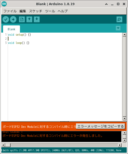The height and width of the screenshot is (154, 128).
Task: Maximize the Arduino window
Action: (x=118, y=4)
